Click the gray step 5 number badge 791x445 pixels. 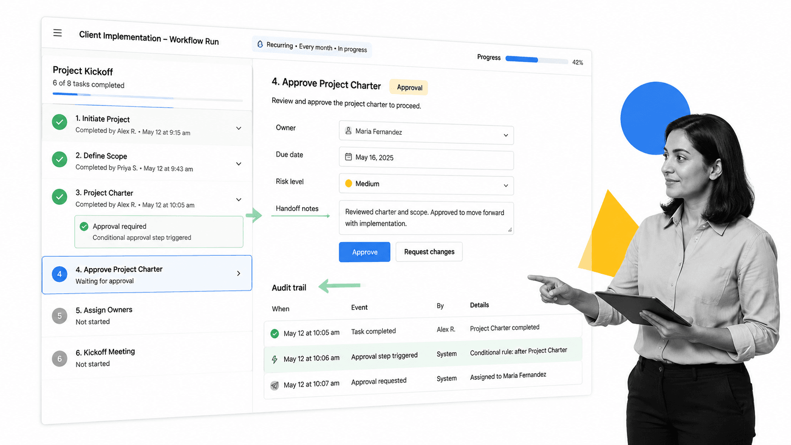(60, 316)
